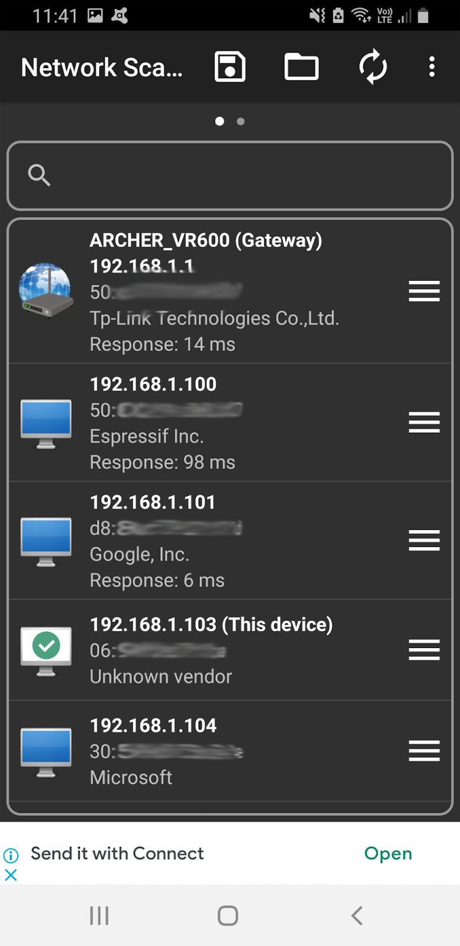Switch to the second page indicator dot
The height and width of the screenshot is (946, 460).
click(241, 121)
